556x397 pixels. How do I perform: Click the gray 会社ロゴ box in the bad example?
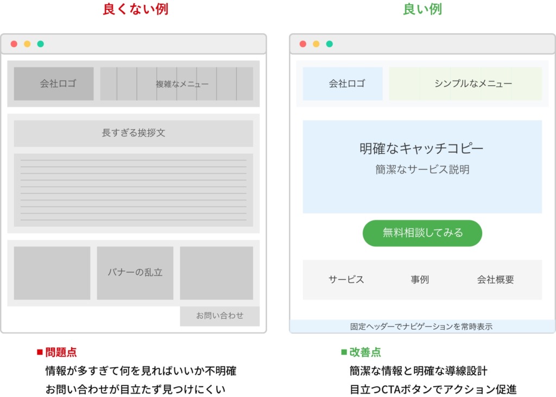click(54, 84)
